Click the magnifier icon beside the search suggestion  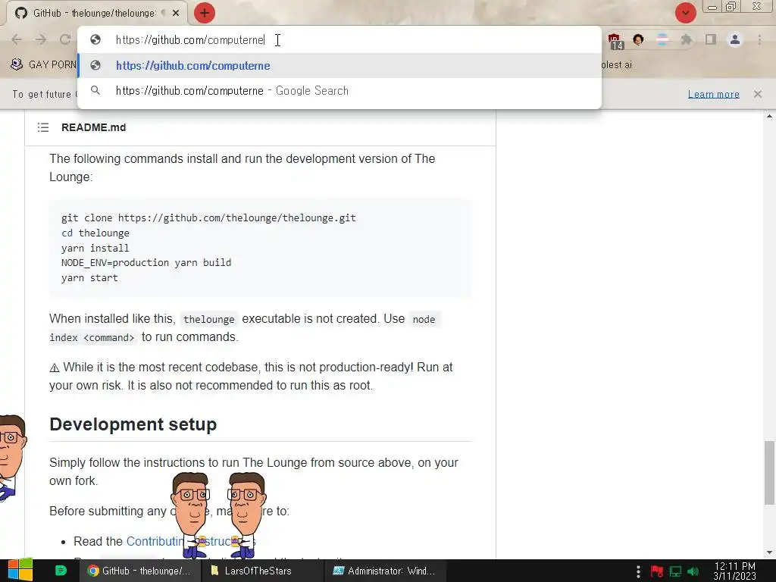pos(95,91)
